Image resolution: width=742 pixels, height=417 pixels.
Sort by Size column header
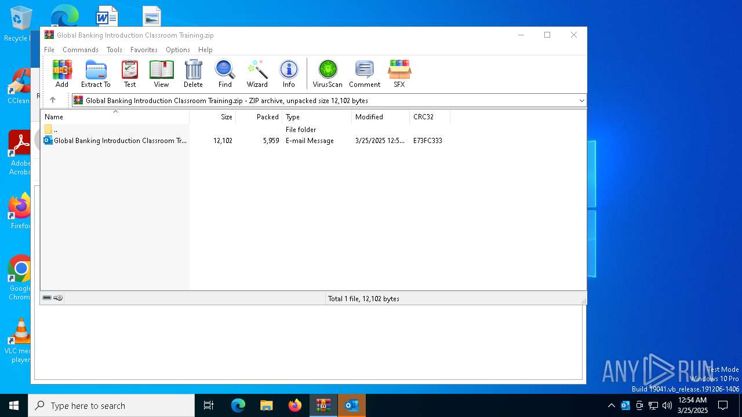[x=213, y=117]
